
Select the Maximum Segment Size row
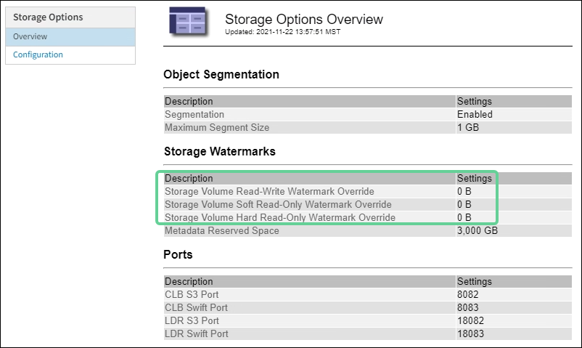tap(217, 127)
